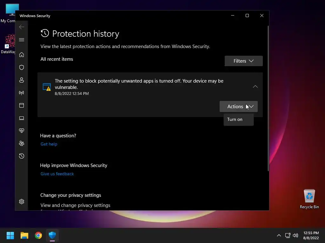Go back using the arrow icon
Screen dimensions: 325x243
coord(22,27)
